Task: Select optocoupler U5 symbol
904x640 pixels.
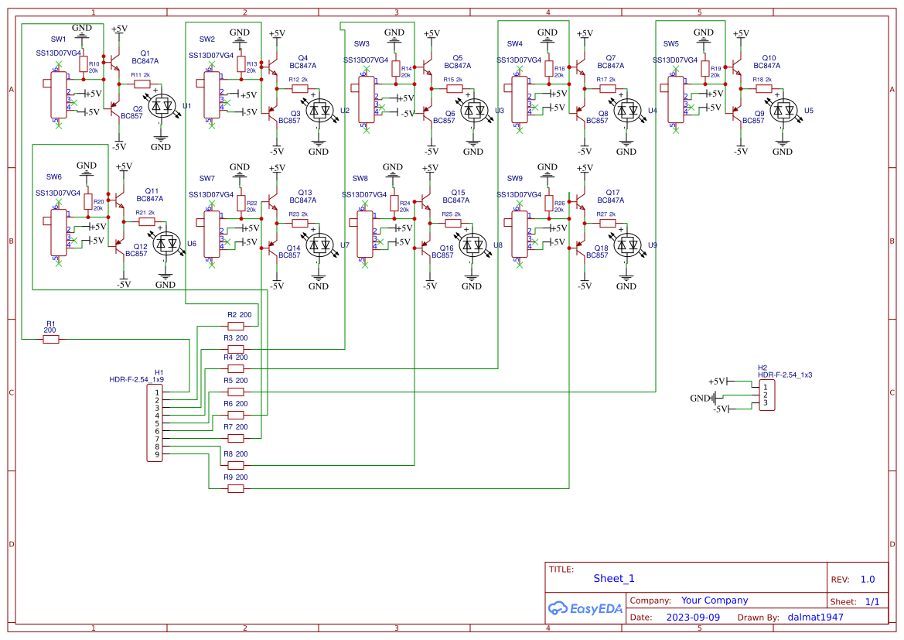Action: (x=782, y=110)
